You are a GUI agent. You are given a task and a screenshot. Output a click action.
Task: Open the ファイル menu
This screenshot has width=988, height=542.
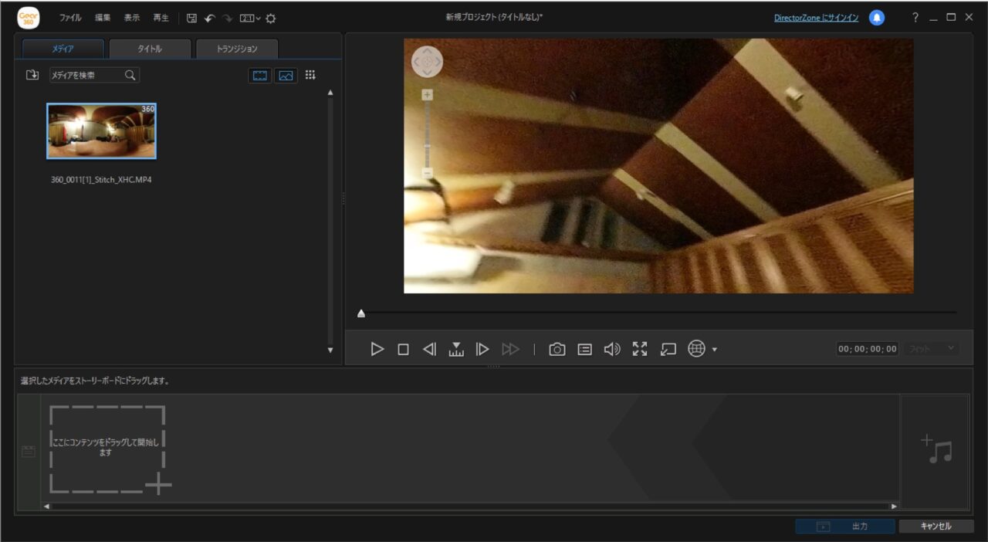click(70, 18)
